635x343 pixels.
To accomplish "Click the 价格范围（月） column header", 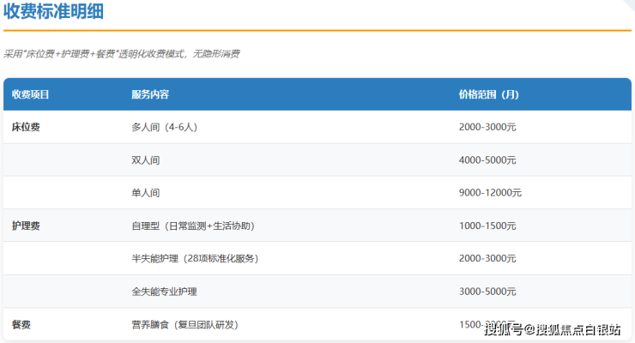I will pyautogui.click(x=488, y=94).
